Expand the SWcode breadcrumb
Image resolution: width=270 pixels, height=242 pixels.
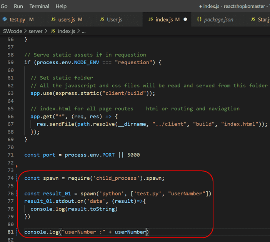[x=13, y=31]
